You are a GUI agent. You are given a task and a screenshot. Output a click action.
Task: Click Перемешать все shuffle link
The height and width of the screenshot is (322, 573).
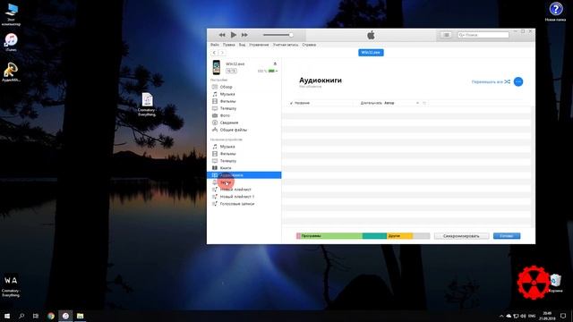tap(491, 81)
